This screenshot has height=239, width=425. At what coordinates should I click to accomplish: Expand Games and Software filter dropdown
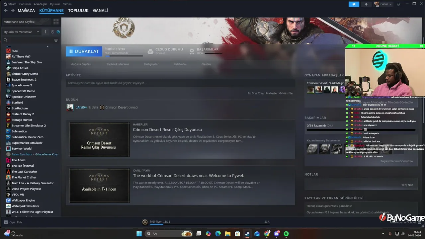21,32
